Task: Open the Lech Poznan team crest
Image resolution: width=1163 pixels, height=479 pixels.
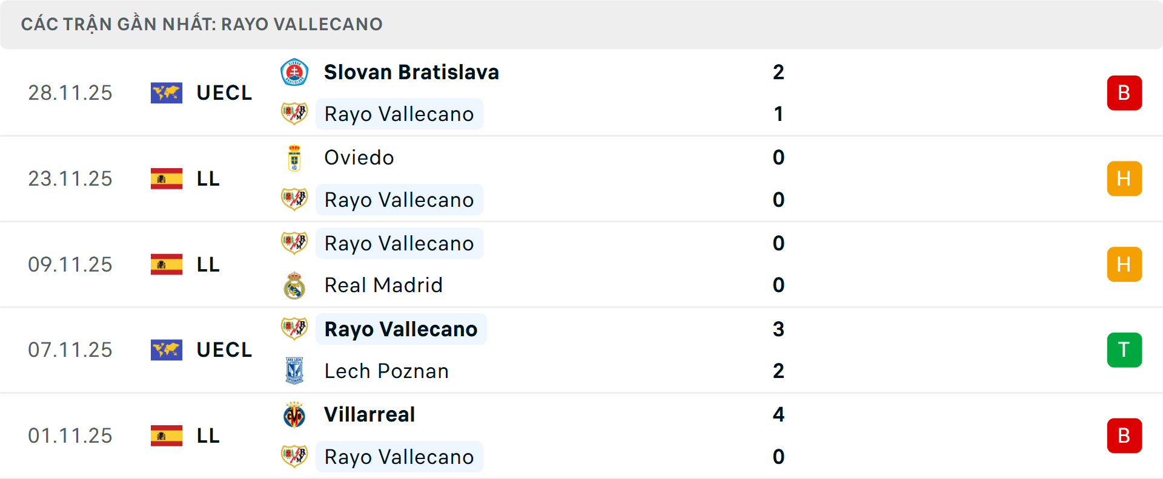Action: tap(295, 371)
